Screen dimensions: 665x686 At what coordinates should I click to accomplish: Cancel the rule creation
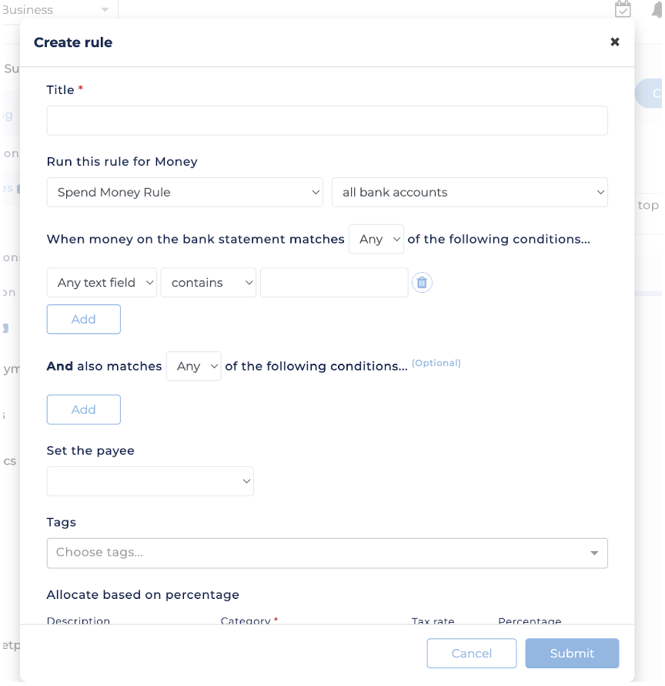tap(472, 654)
